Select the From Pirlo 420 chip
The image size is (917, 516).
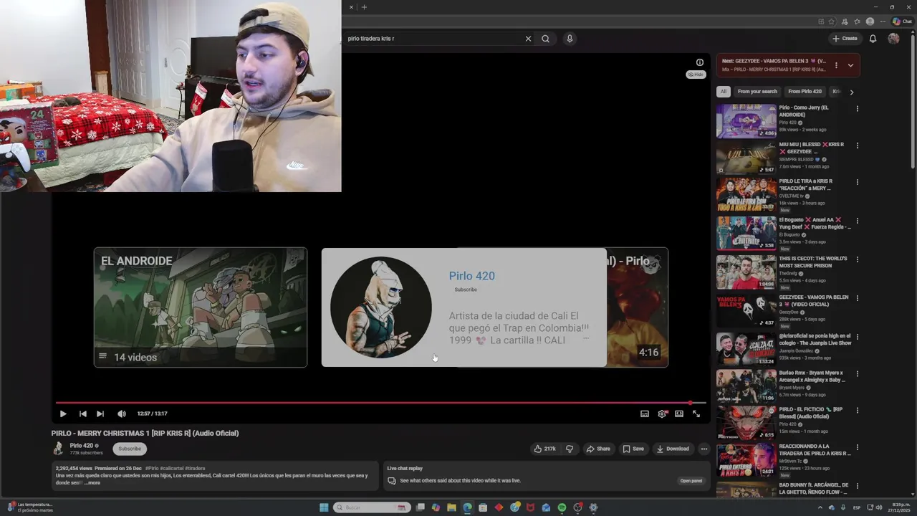point(805,92)
